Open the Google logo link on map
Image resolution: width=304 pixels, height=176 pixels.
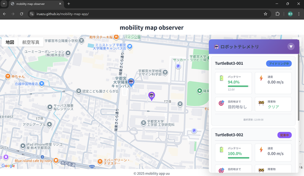(8, 166)
